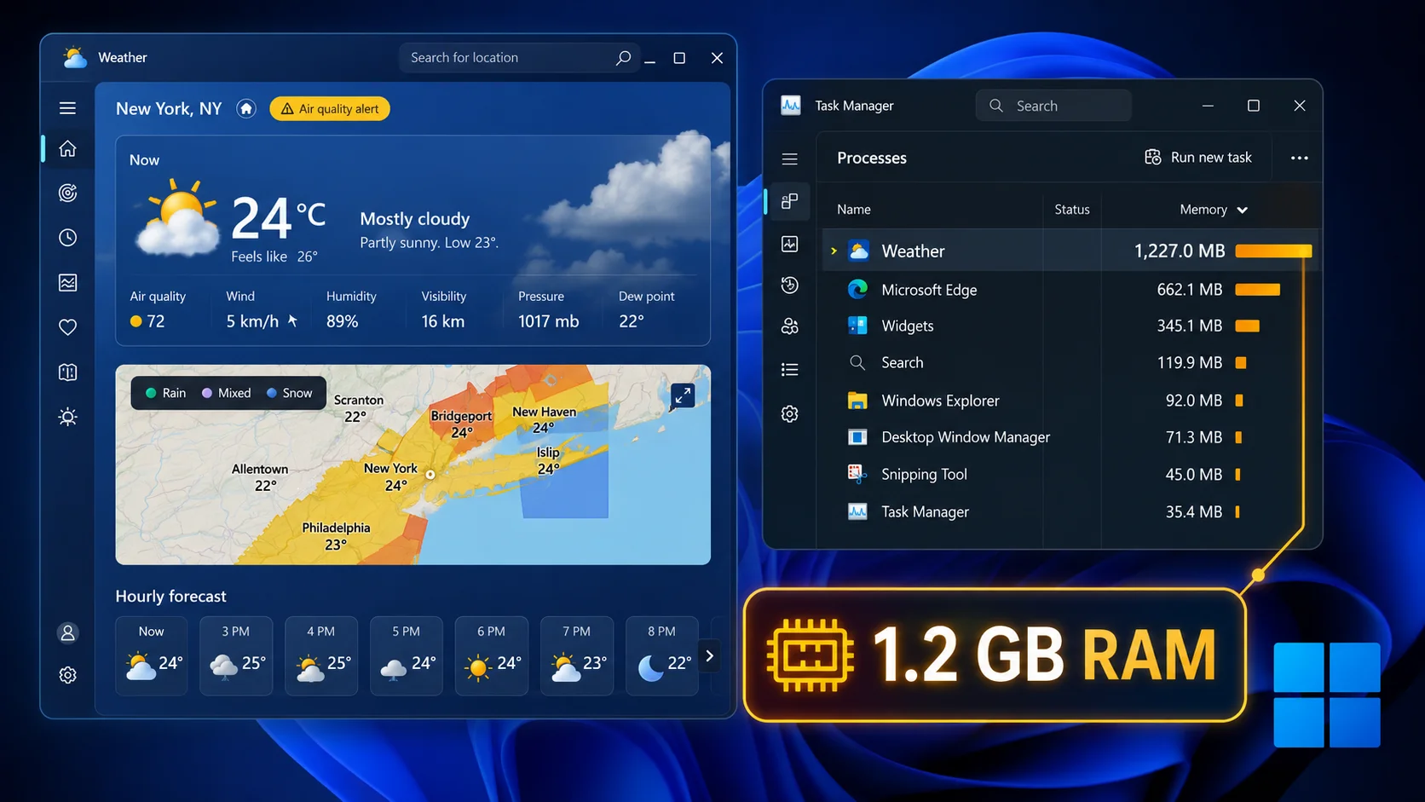Select the 6 PM hourly forecast card

coord(492,655)
